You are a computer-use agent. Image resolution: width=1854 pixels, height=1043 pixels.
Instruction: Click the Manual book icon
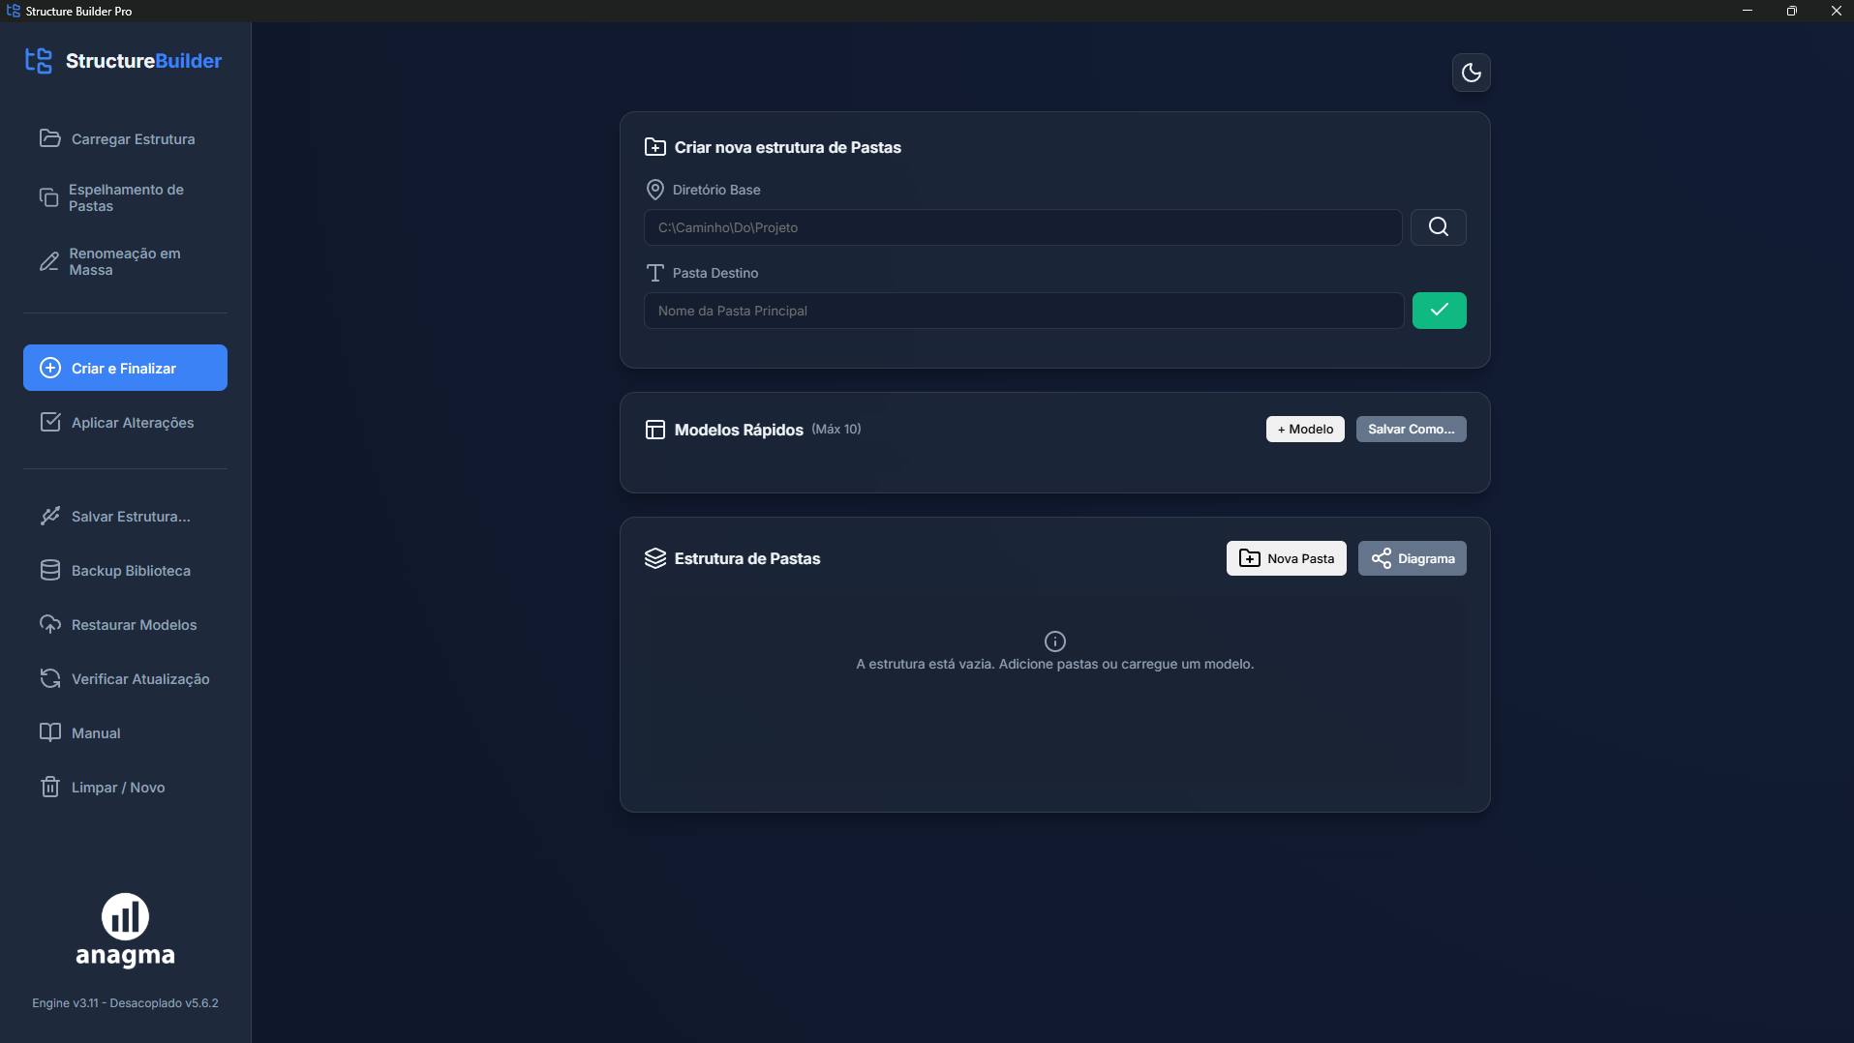click(50, 732)
